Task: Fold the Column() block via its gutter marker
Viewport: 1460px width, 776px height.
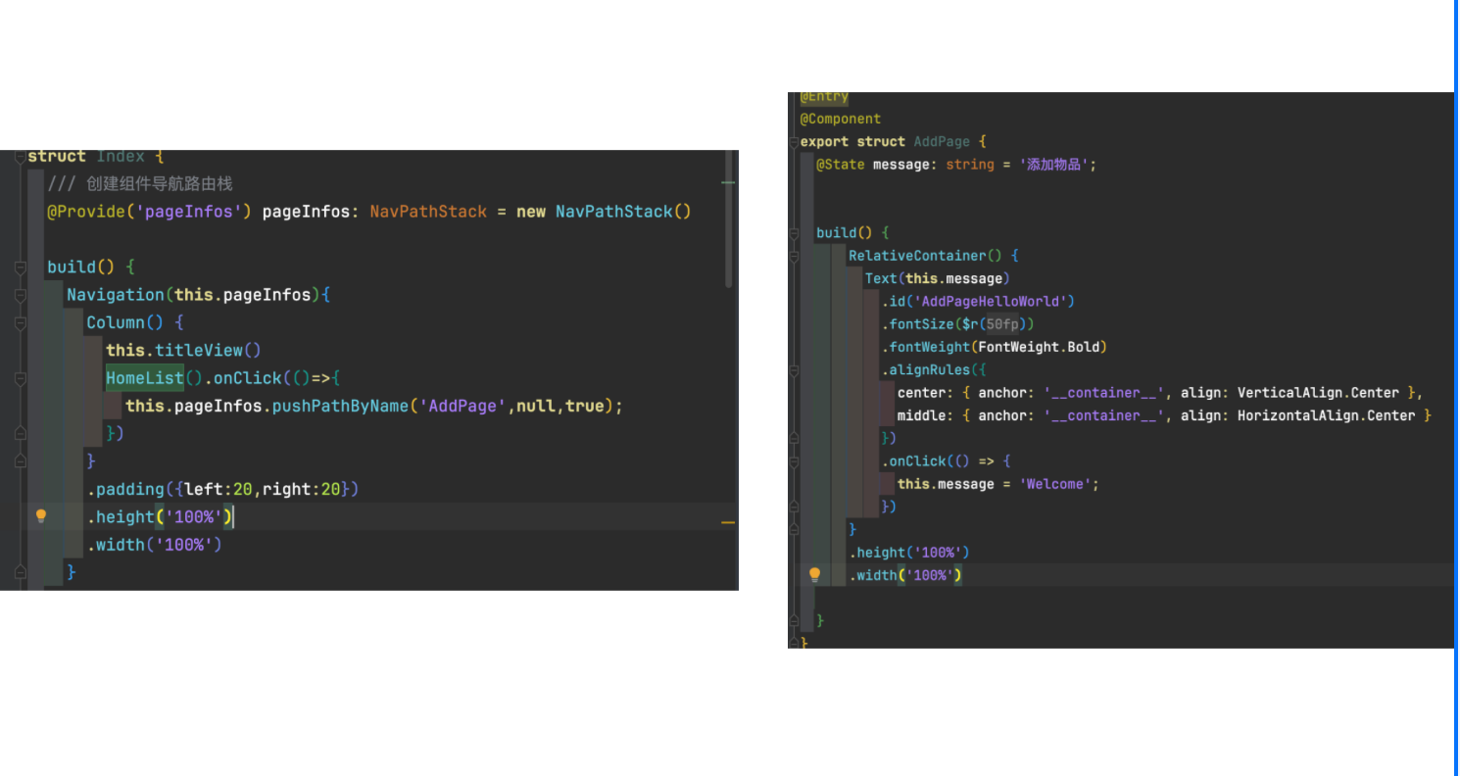Action: pyautogui.click(x=21, y=322)
